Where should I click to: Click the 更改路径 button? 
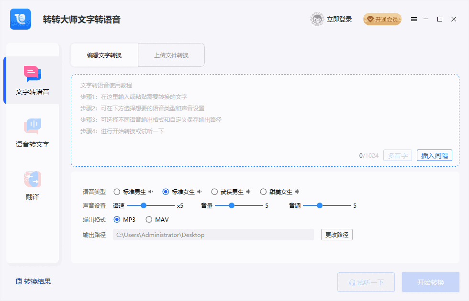[x=336, y=235]
